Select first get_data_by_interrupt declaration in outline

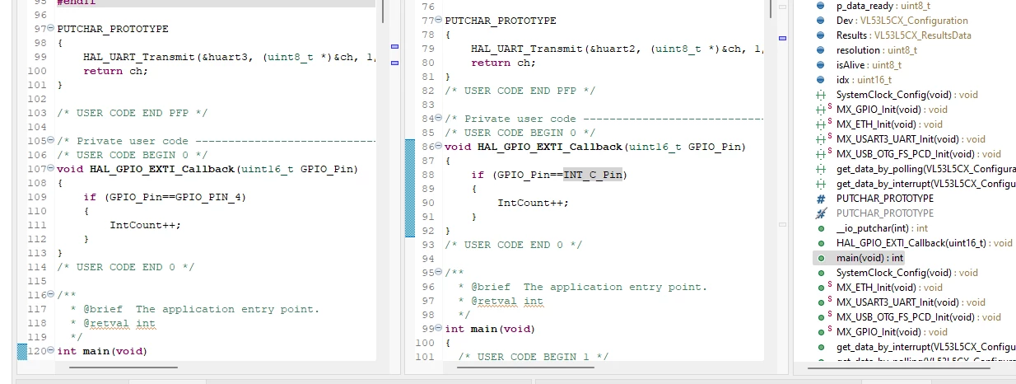point(925,184)
